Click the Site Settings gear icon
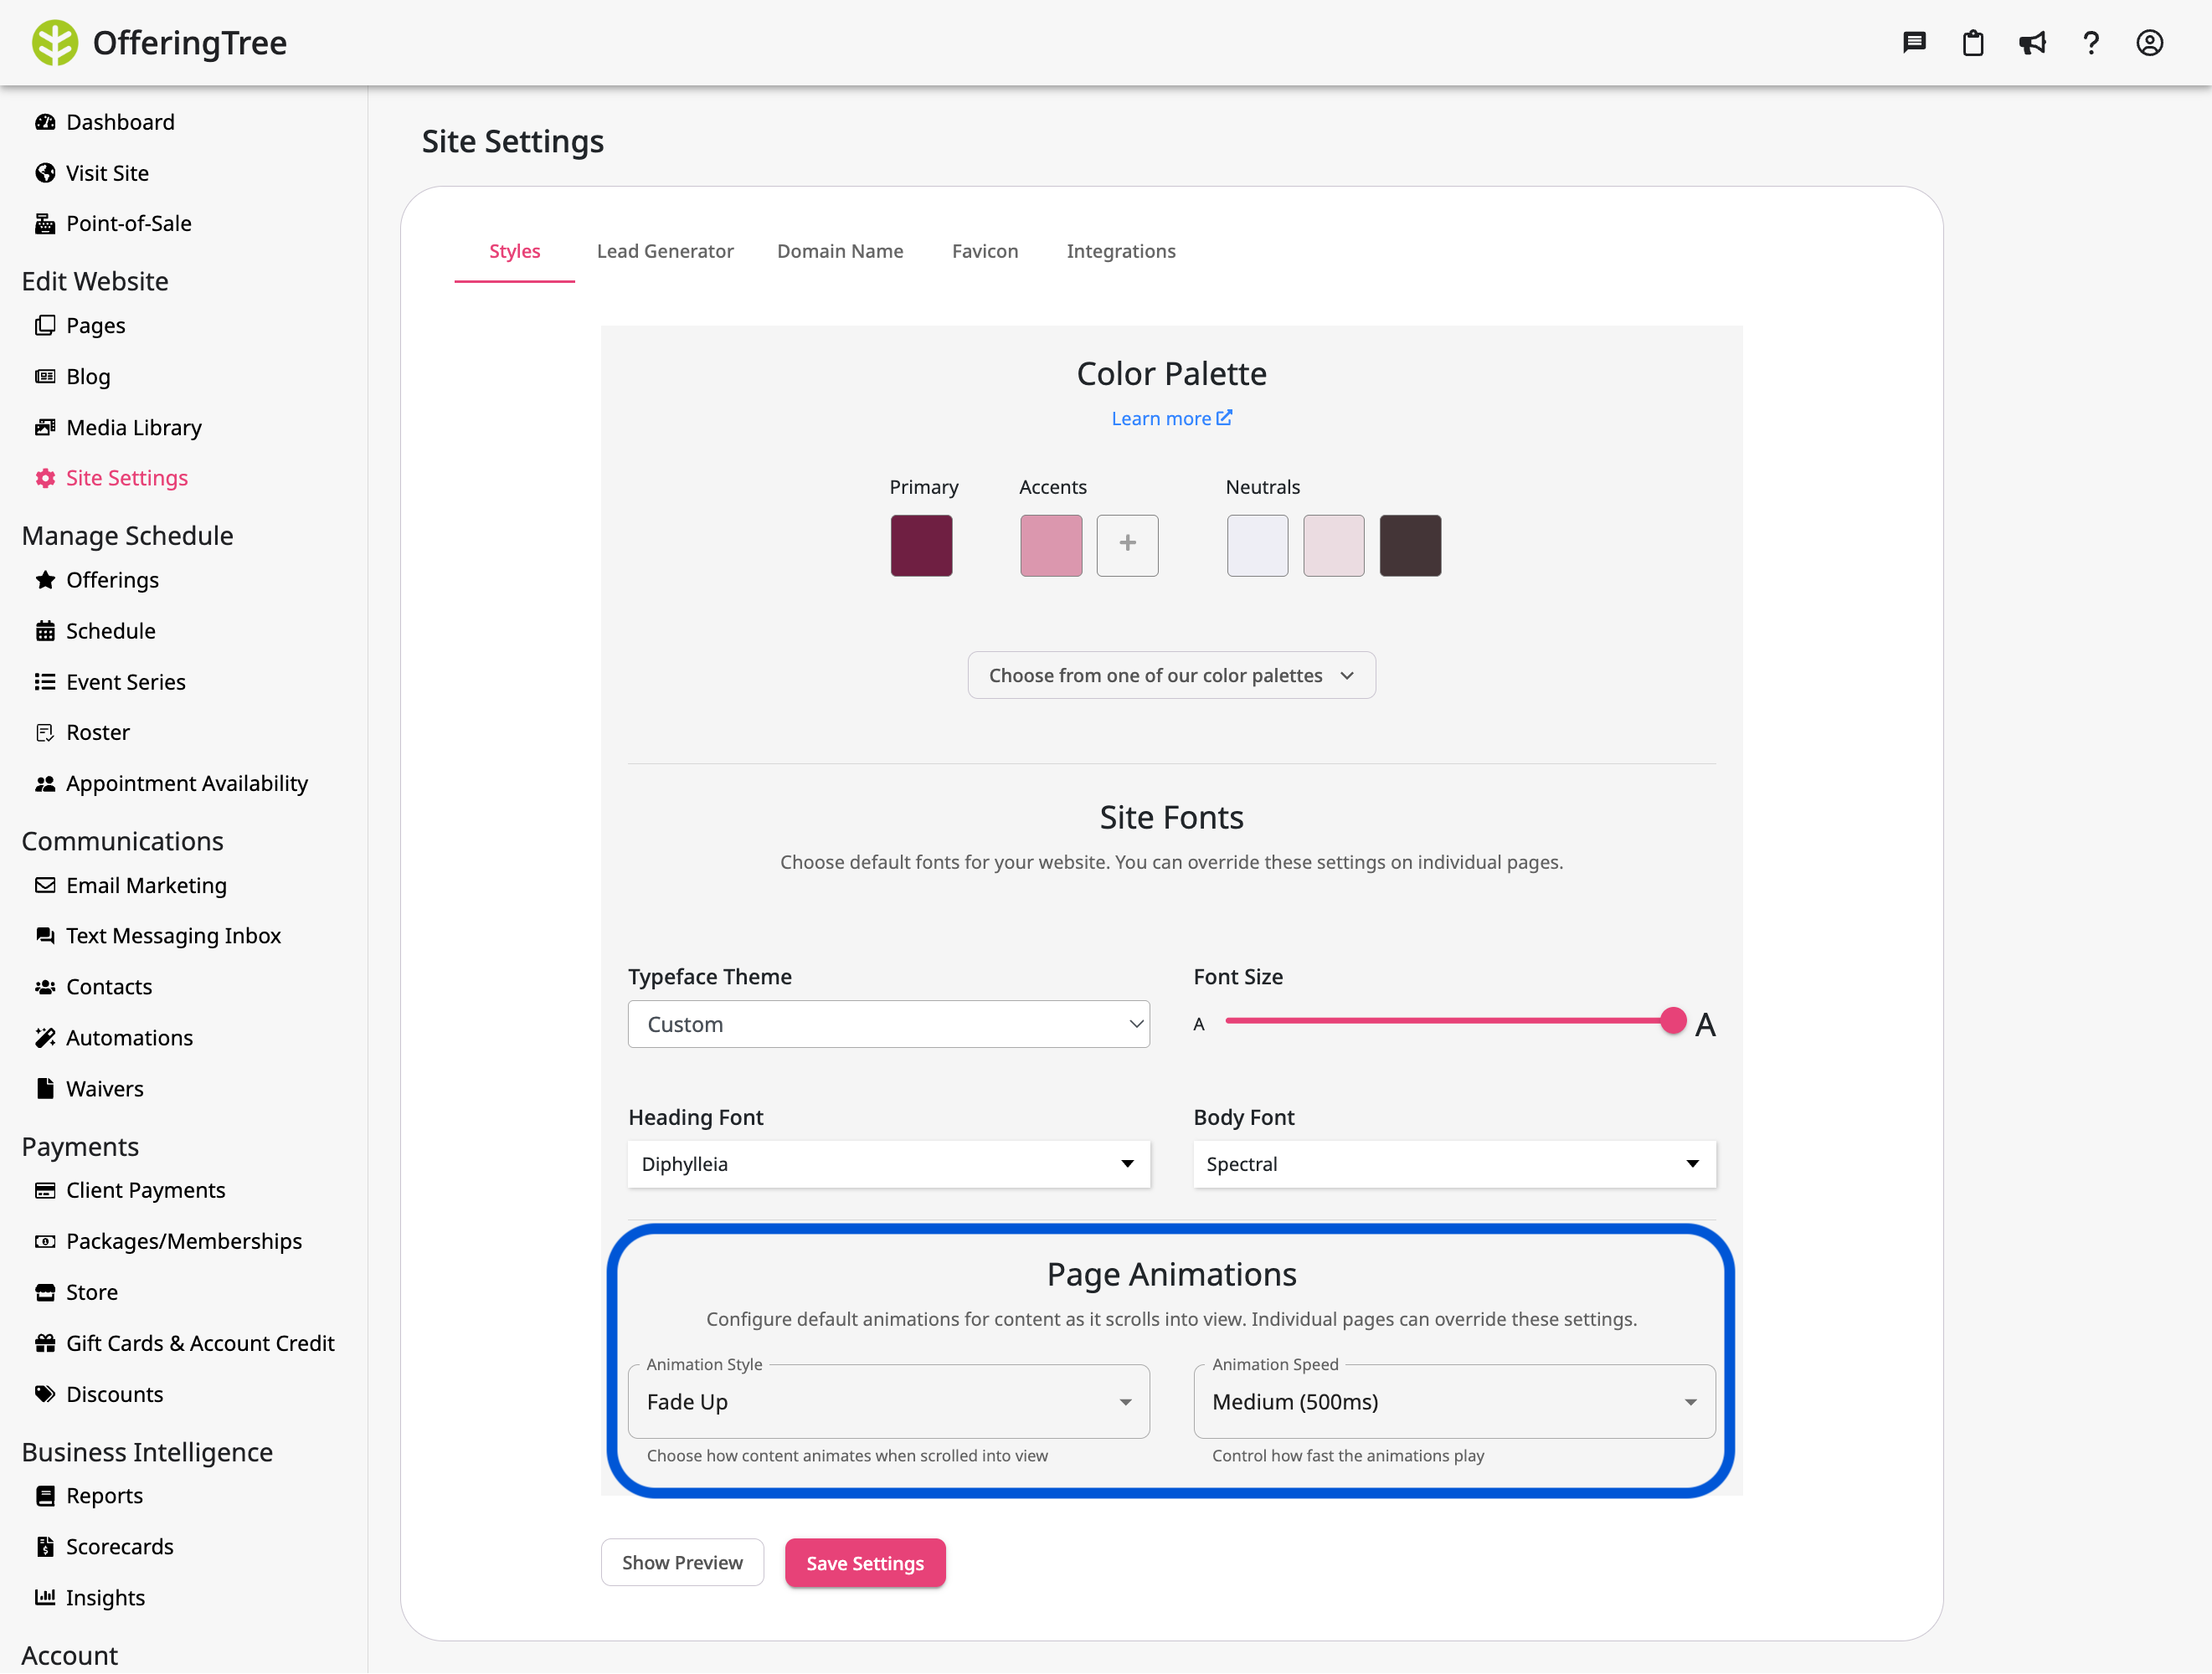The image size is (2212, 1674). pos(45,478)
